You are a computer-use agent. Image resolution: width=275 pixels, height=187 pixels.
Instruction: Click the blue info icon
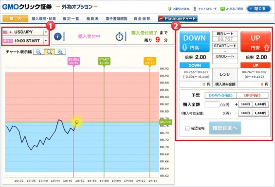tap(58, 36)
